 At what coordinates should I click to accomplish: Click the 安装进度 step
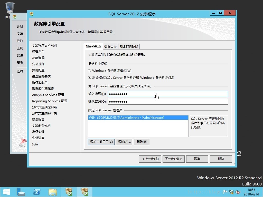click(38, 138)
